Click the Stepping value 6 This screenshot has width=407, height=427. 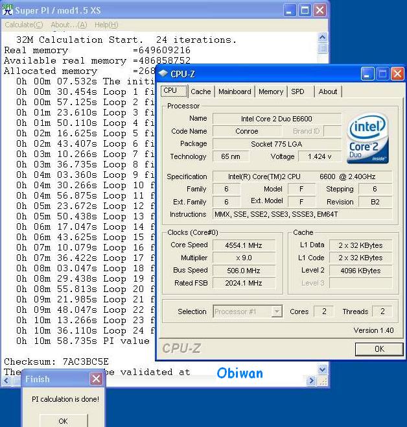point(375,189)
